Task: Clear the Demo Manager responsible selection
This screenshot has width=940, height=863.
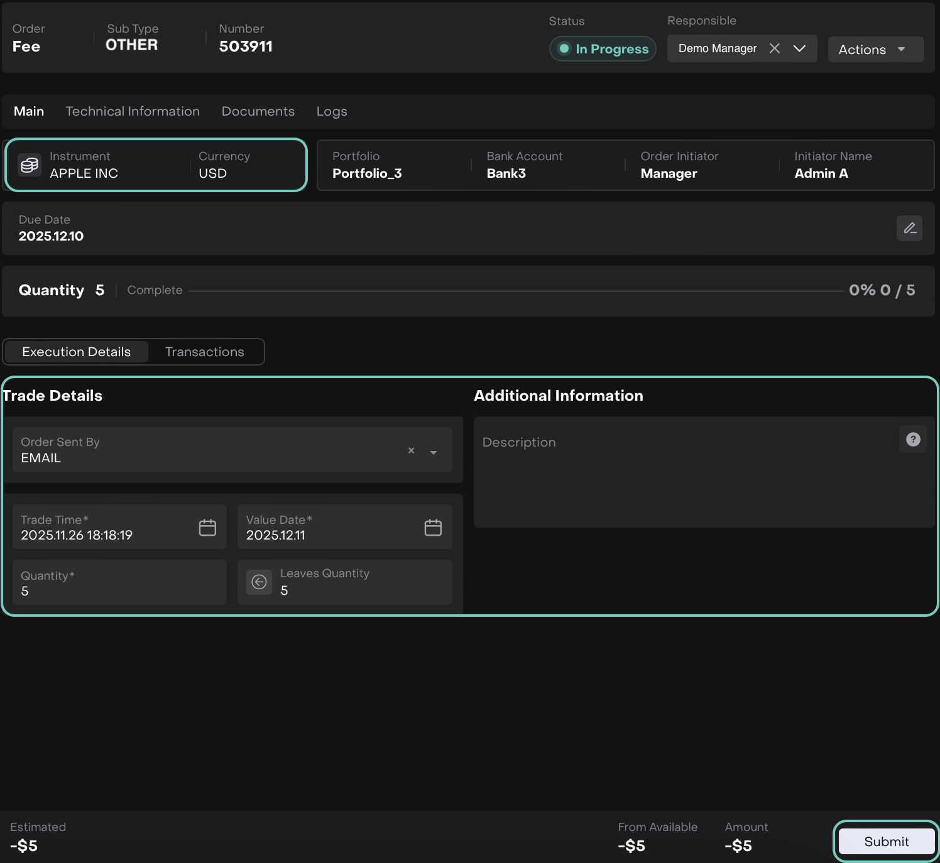Action: click(775, 48)
